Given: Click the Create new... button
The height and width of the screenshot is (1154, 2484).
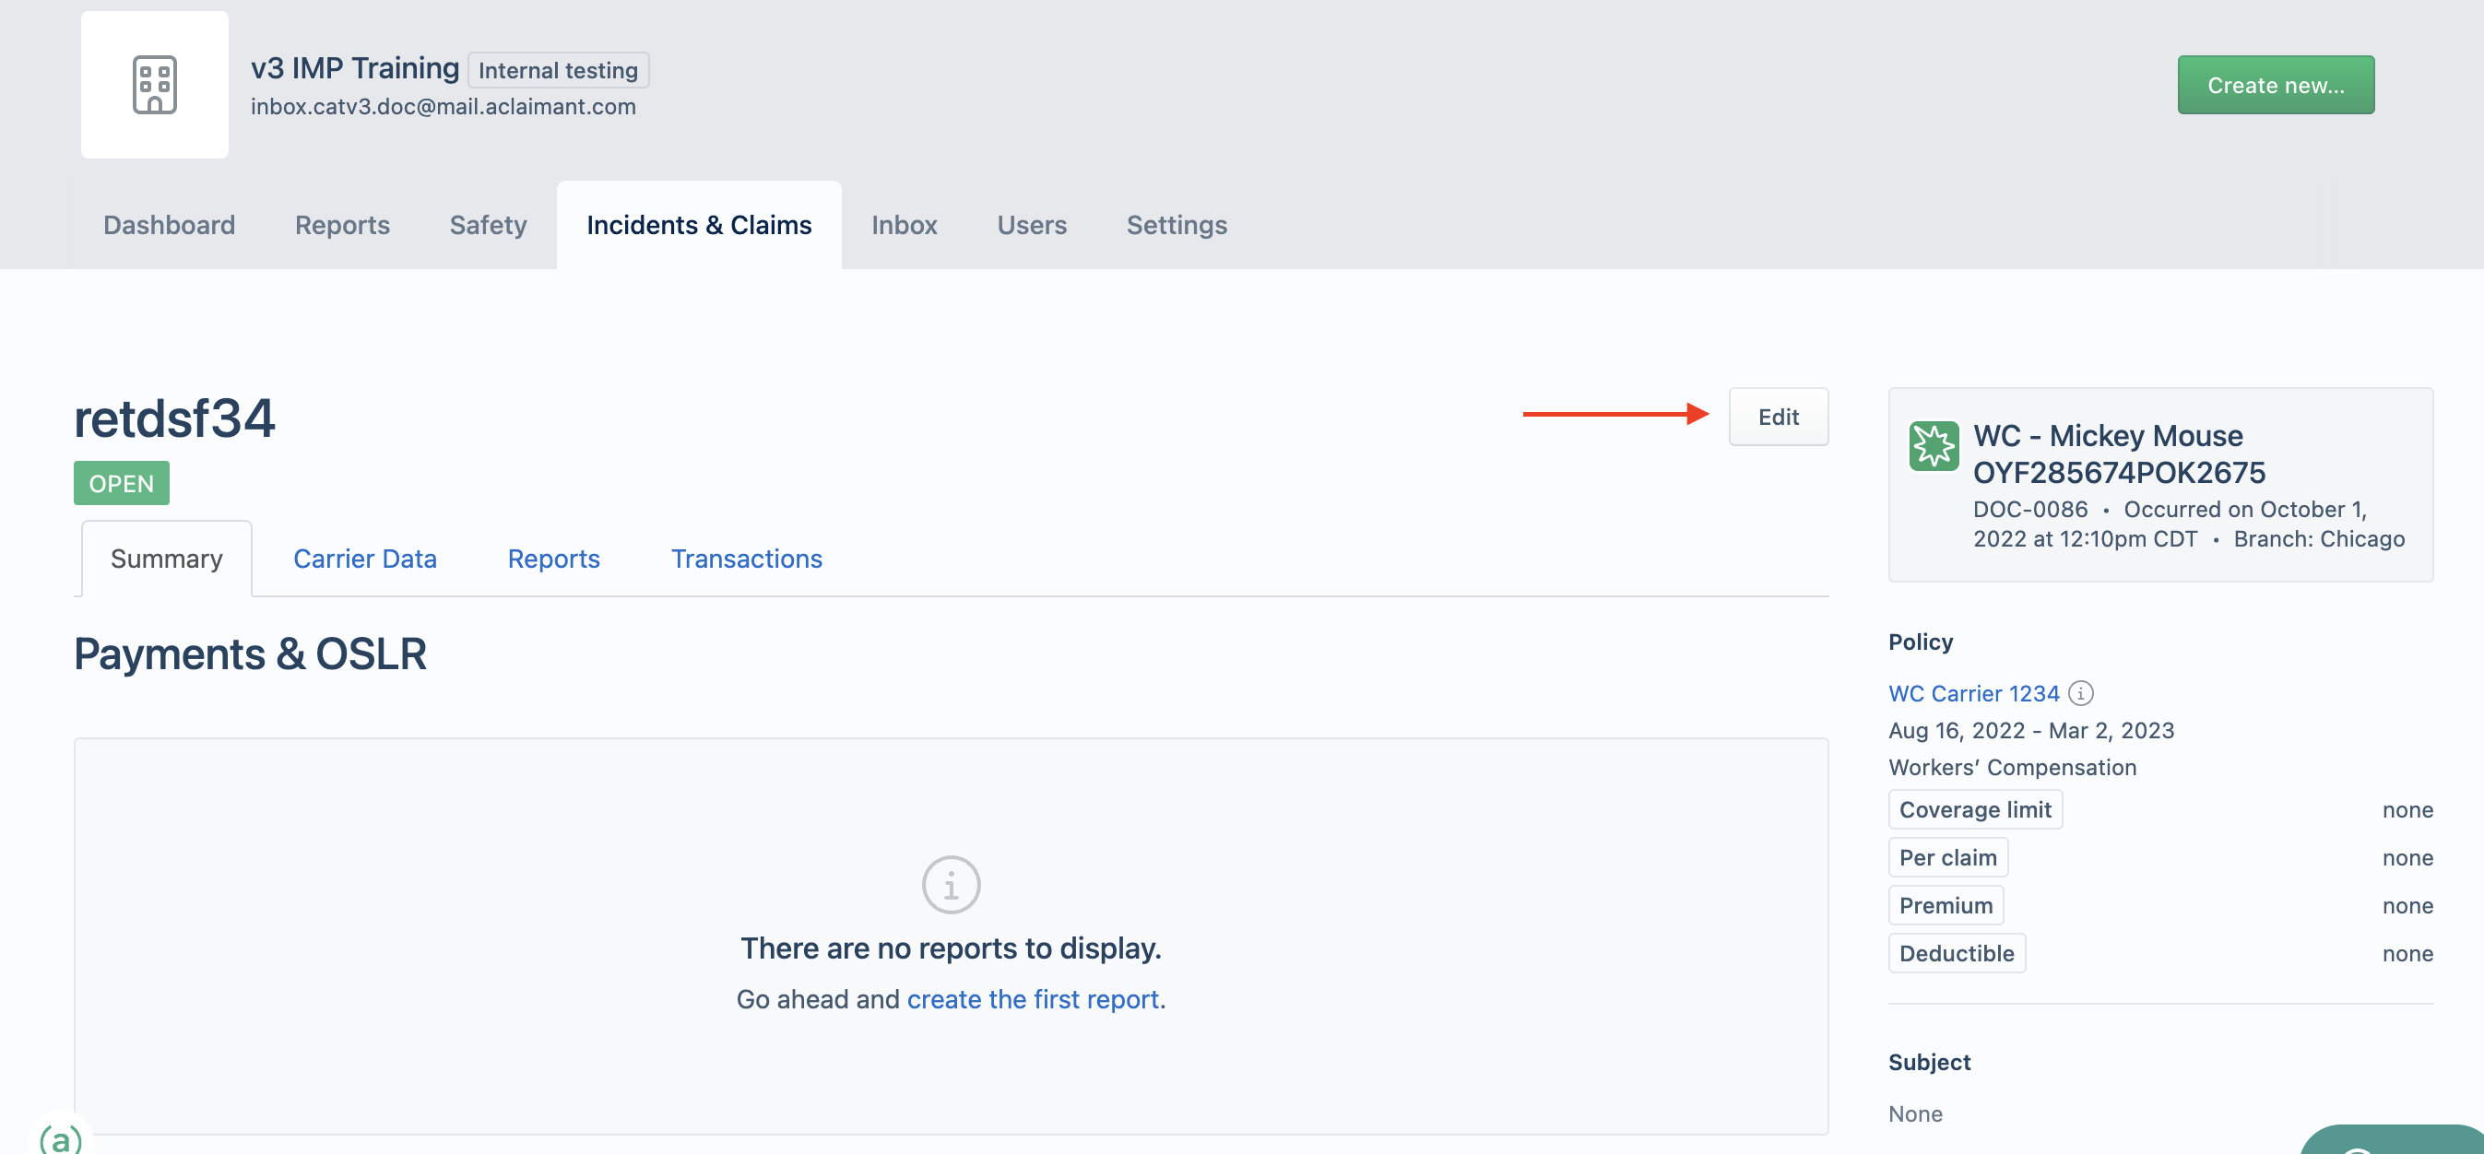Looking at the screenshot, I should pyautogui.click(x=2276, y=85).
